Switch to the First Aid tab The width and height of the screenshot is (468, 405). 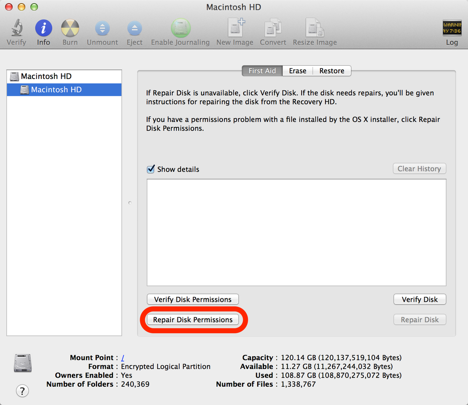point(262,71)
